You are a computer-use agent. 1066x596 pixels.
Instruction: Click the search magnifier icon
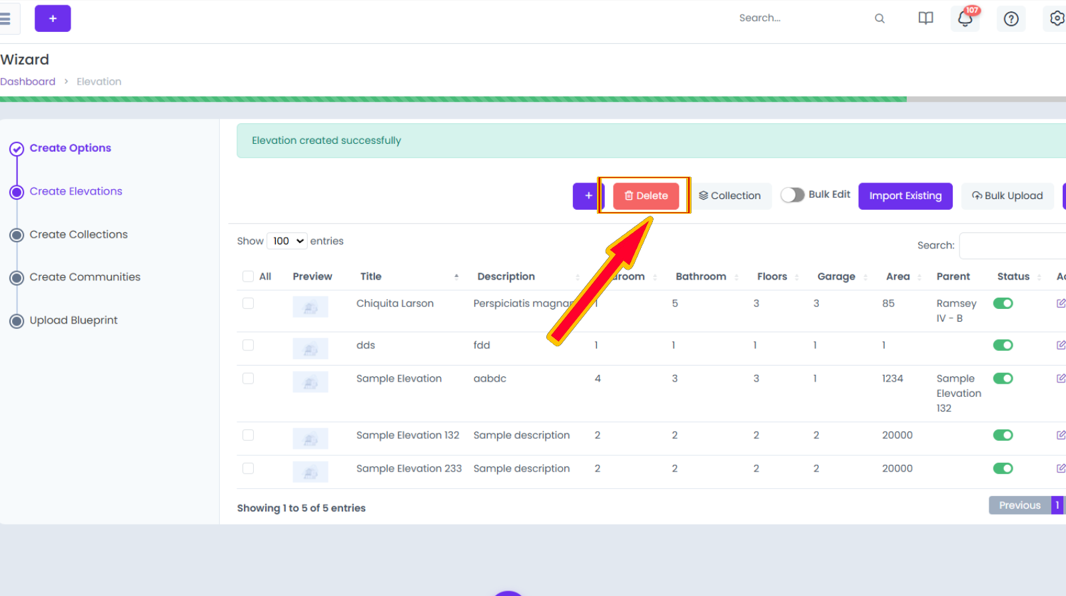click(x=879, y=19)
